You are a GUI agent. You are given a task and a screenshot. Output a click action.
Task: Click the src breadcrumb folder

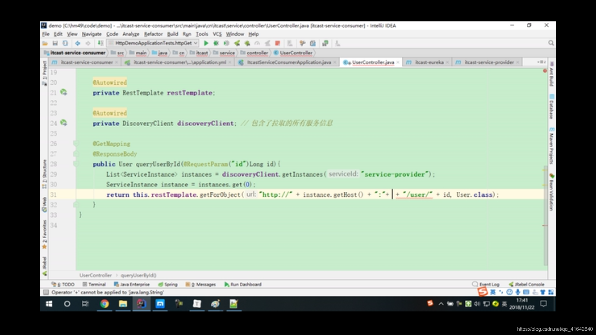tap(117, 53)
